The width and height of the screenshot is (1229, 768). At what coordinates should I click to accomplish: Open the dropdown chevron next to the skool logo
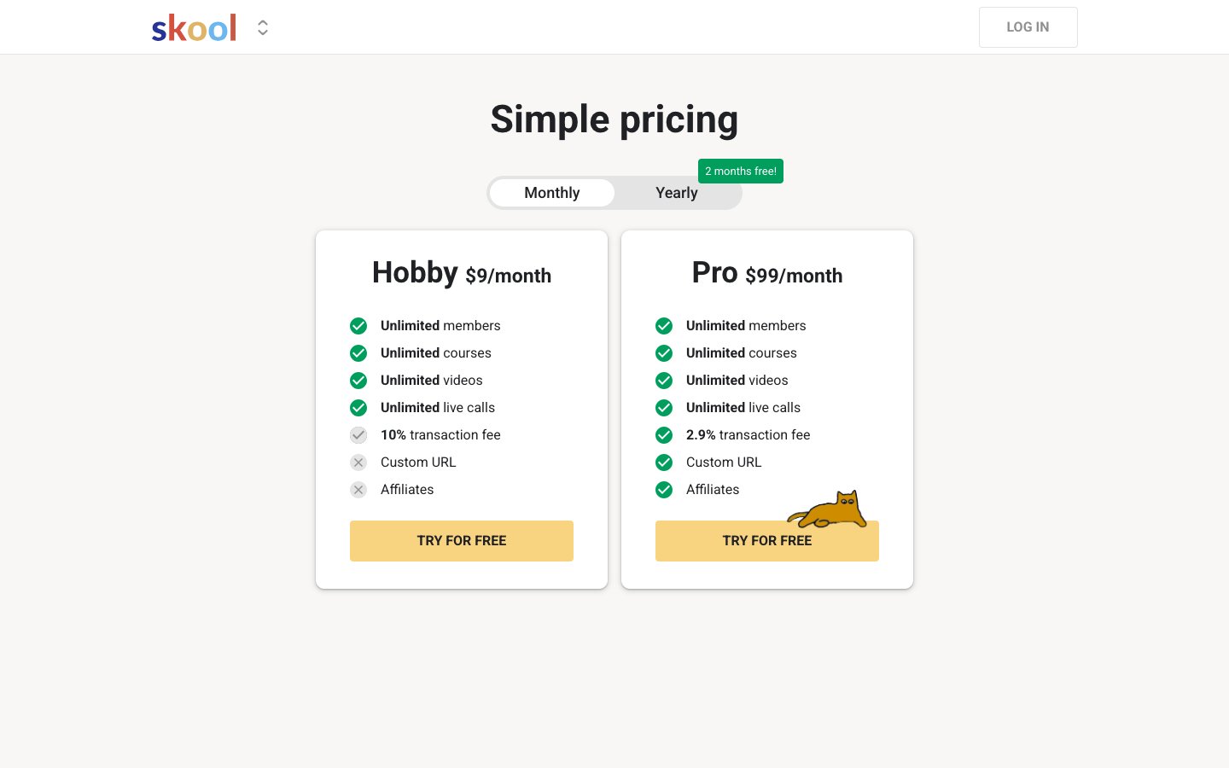[x=263, y=27]
